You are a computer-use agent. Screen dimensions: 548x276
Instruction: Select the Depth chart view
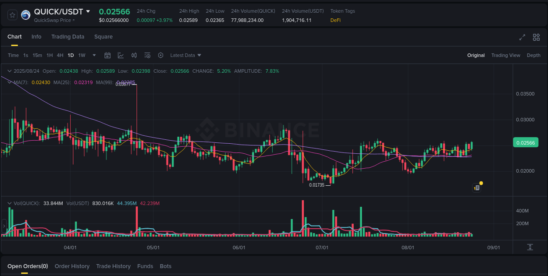(534, 55)
